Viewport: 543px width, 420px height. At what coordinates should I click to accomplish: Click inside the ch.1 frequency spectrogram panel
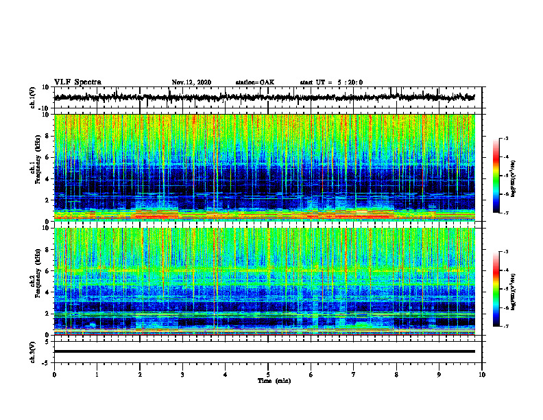click(x=265, y=167)
